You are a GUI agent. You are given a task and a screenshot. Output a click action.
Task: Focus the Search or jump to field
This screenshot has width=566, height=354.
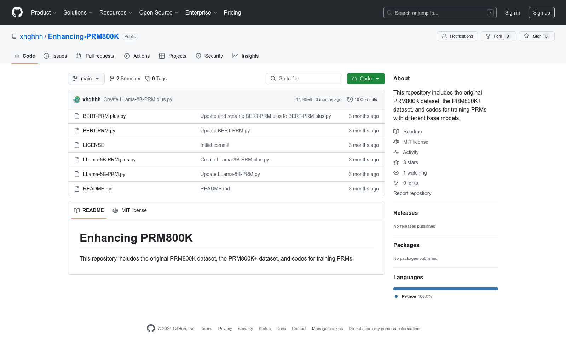(x=440, y=13)
